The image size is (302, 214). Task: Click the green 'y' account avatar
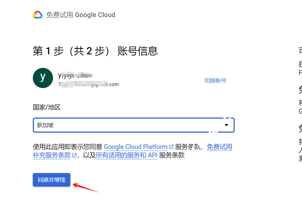coord(43,78)
